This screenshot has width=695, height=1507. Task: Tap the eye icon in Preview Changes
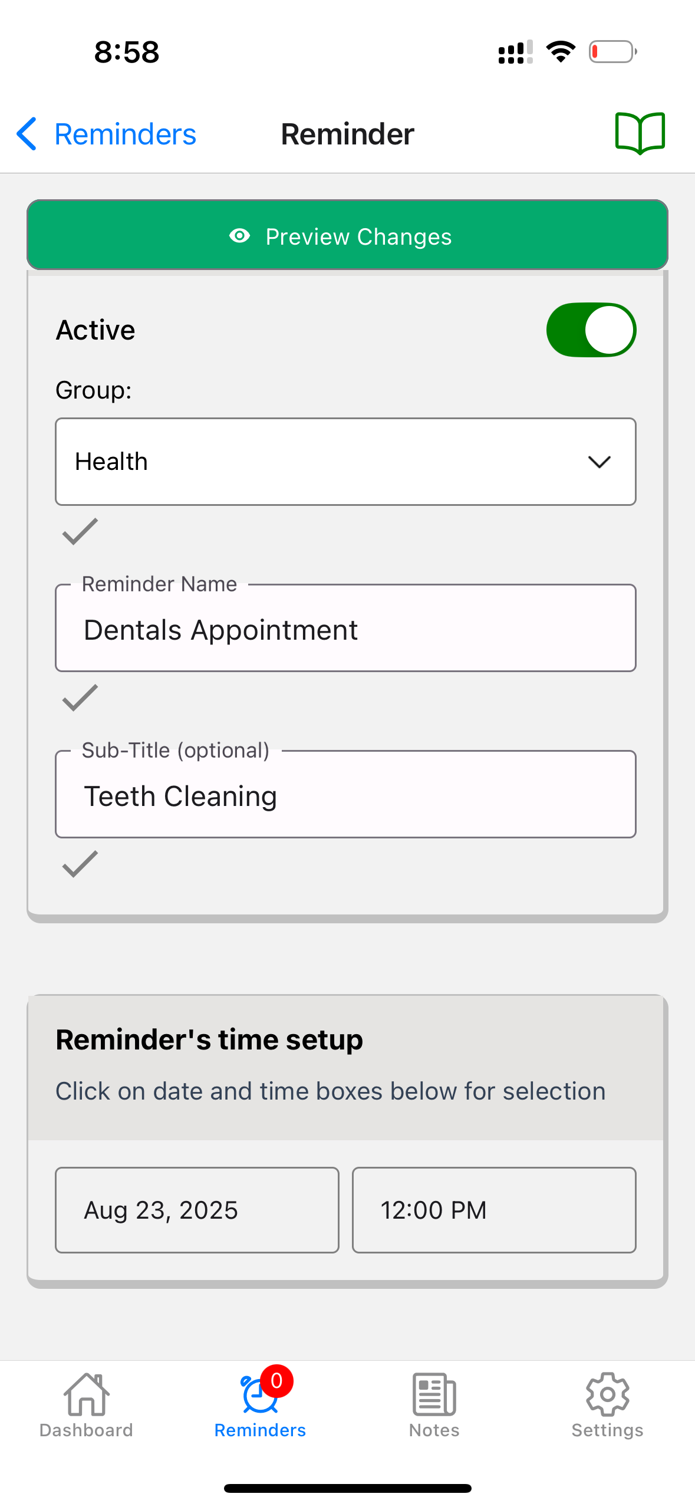pyautogui.click(x=240, y=236)
